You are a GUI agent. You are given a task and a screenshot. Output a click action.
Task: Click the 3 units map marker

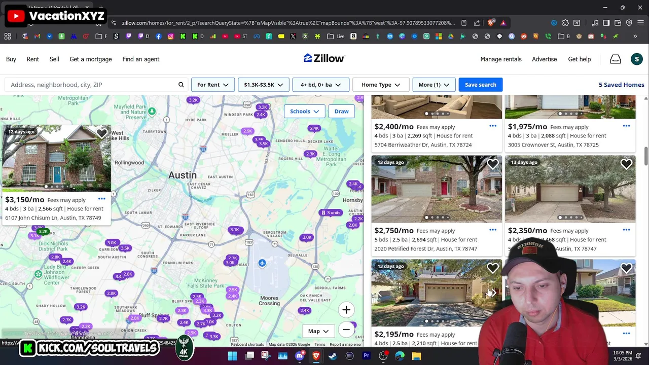point(331,212)
